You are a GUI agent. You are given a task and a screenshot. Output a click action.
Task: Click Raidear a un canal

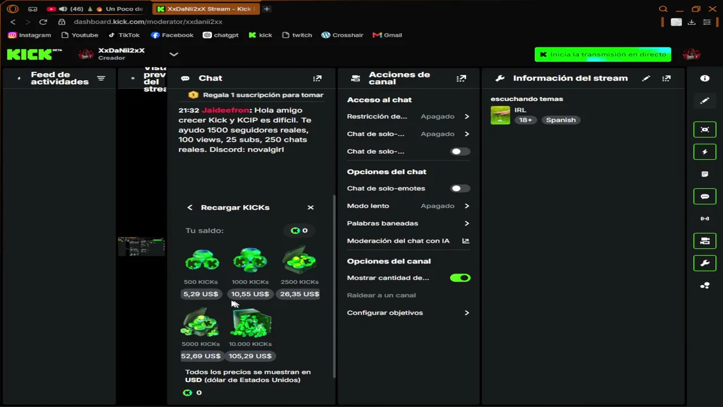[381, 295]
